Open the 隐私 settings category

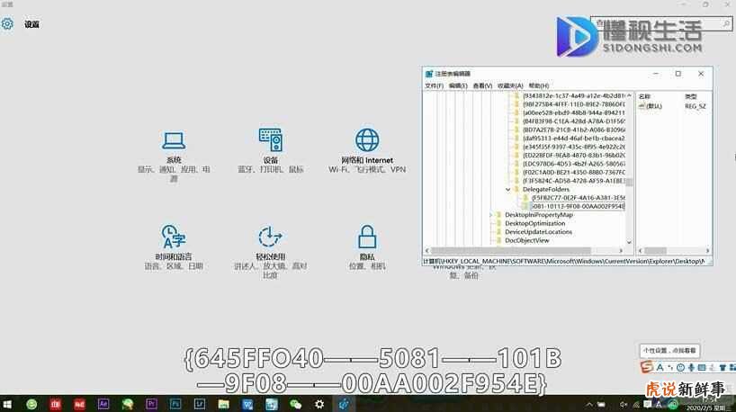click(367, 247)
